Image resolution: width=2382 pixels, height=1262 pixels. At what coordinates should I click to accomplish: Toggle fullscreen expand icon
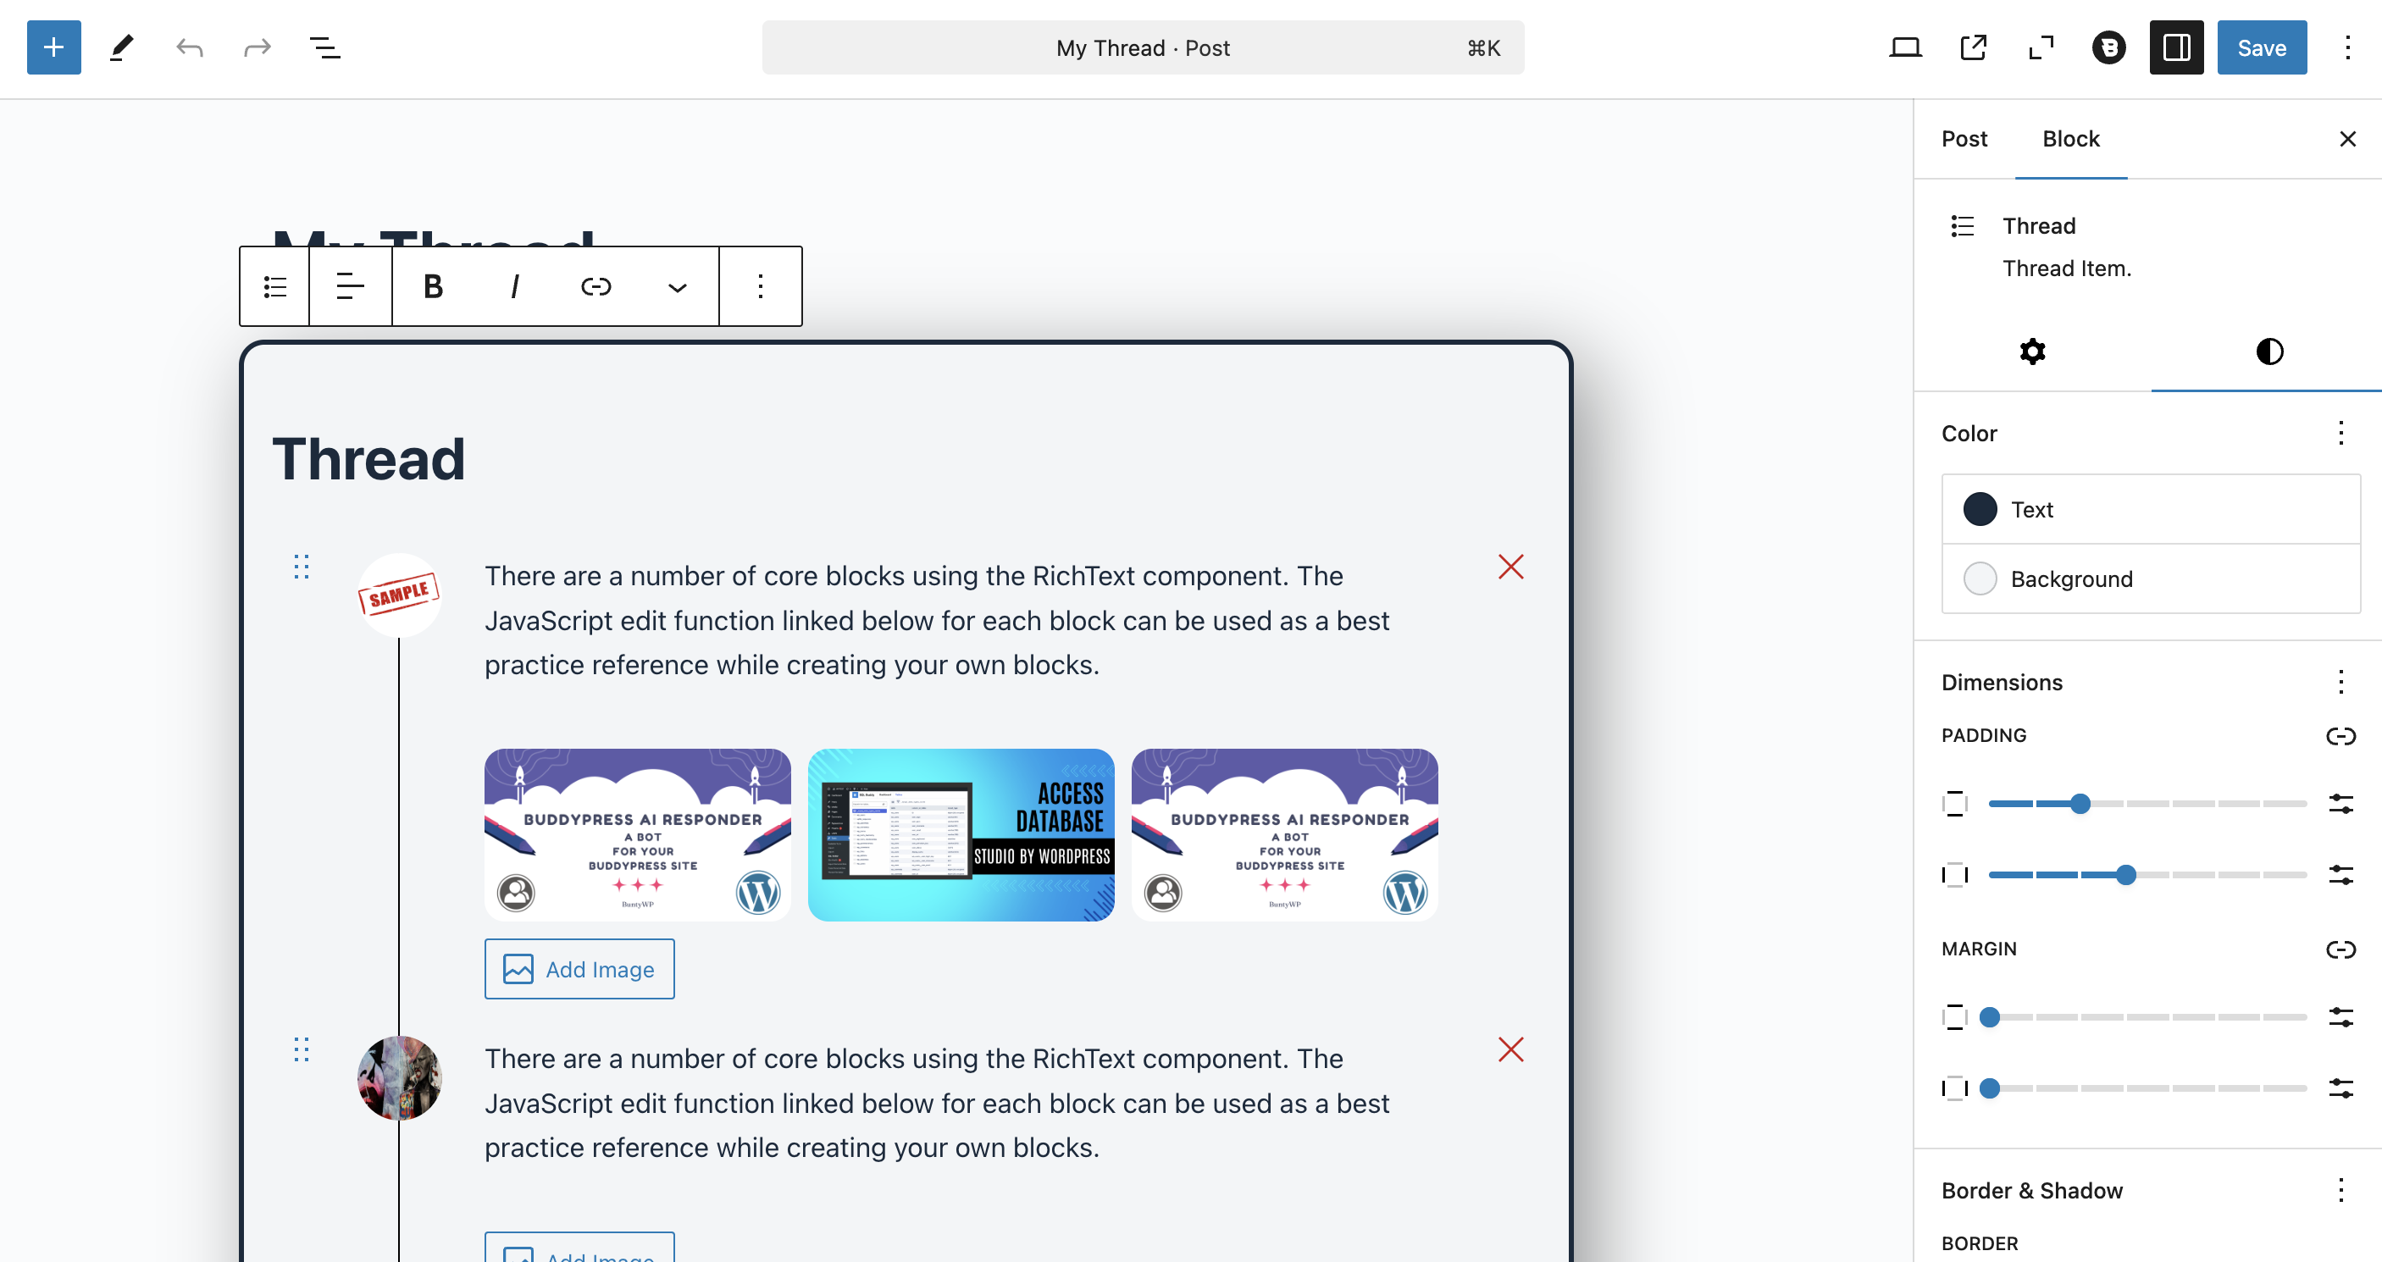point(2041,47)
